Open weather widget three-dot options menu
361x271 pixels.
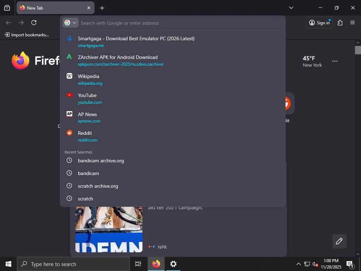335,61
